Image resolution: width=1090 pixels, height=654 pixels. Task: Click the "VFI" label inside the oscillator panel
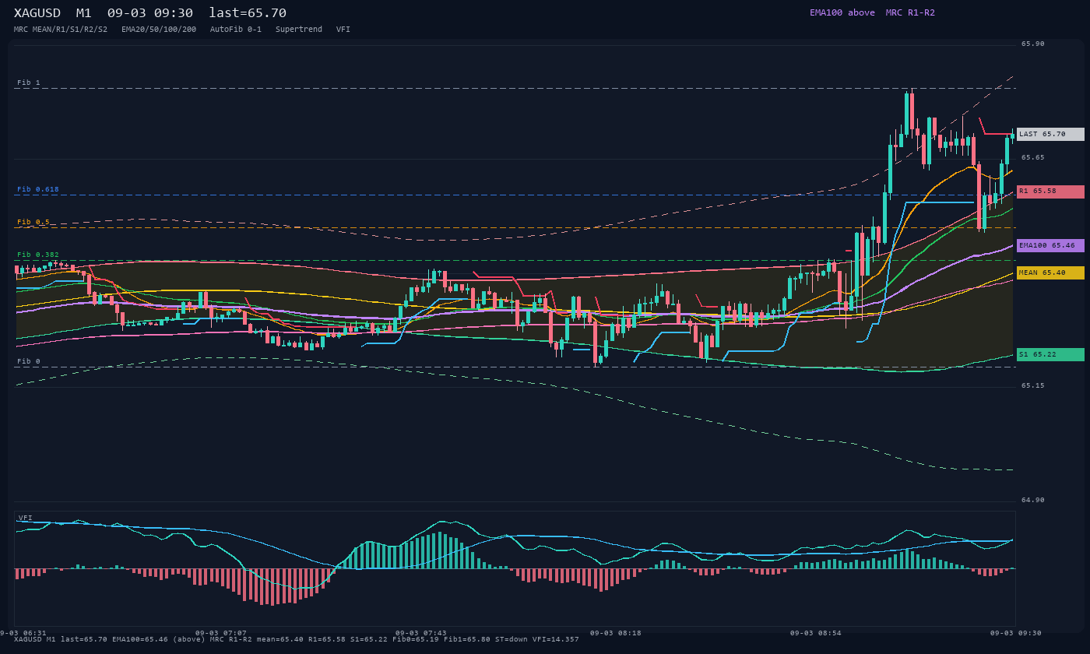click(26, 518)
